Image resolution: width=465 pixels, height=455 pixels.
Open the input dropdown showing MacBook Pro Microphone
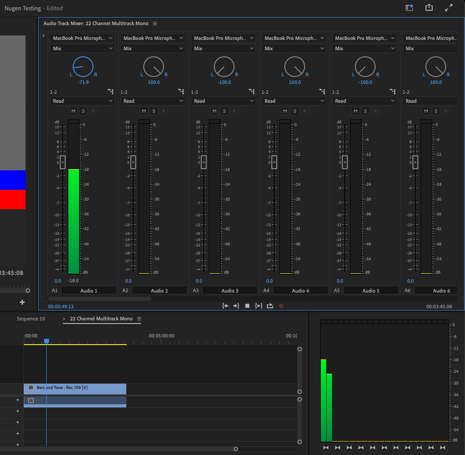point(82,38)
